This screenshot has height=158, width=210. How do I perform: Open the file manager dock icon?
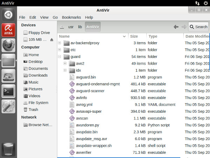[x=8, y=61]
